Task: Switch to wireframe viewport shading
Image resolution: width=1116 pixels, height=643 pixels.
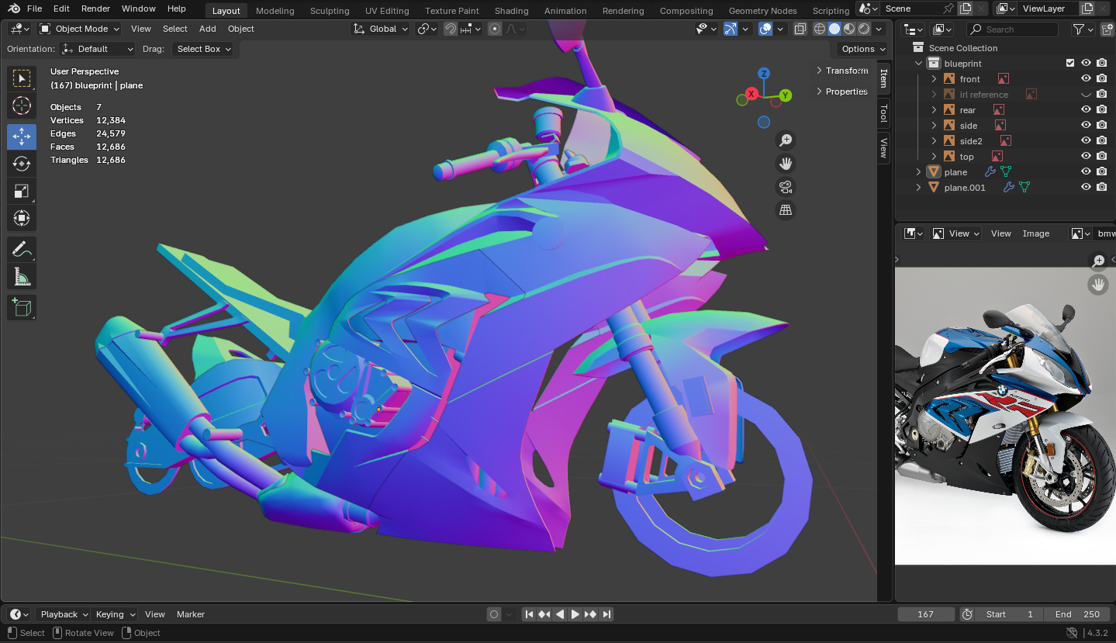Action: coord(820,29)
